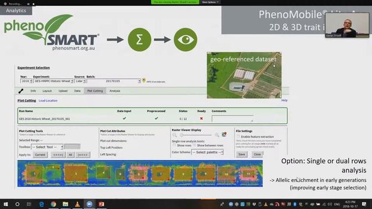Open the Toolbox Select Tool dropdown
The image size is (372, 209).
(x=47, y=147)
